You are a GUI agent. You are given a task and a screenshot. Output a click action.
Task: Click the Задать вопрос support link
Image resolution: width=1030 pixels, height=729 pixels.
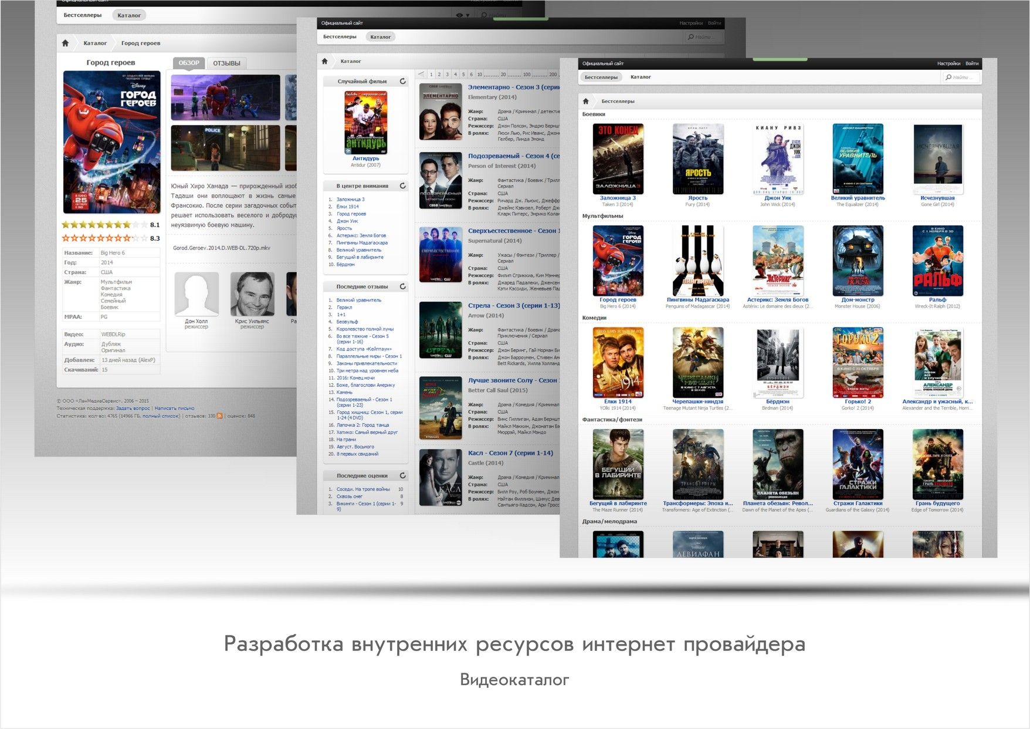point(133,409)
